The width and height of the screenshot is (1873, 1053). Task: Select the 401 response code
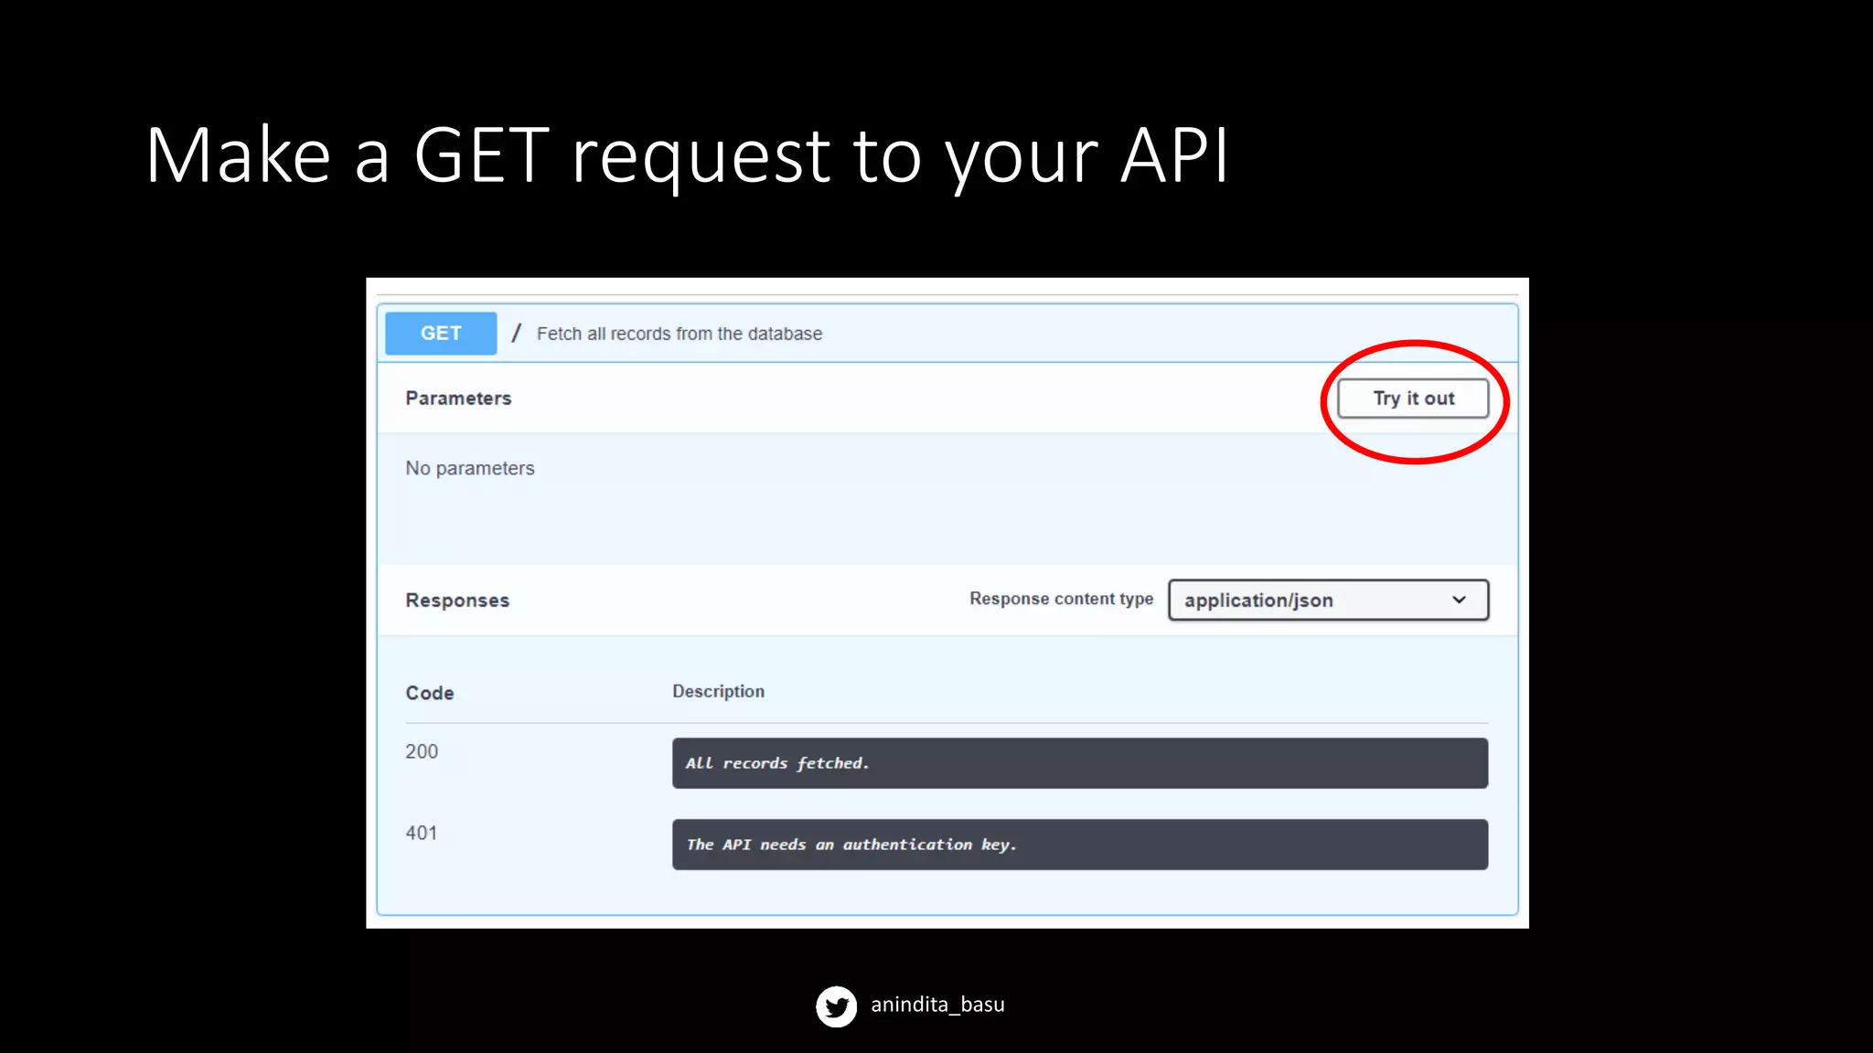click(422, 833)
